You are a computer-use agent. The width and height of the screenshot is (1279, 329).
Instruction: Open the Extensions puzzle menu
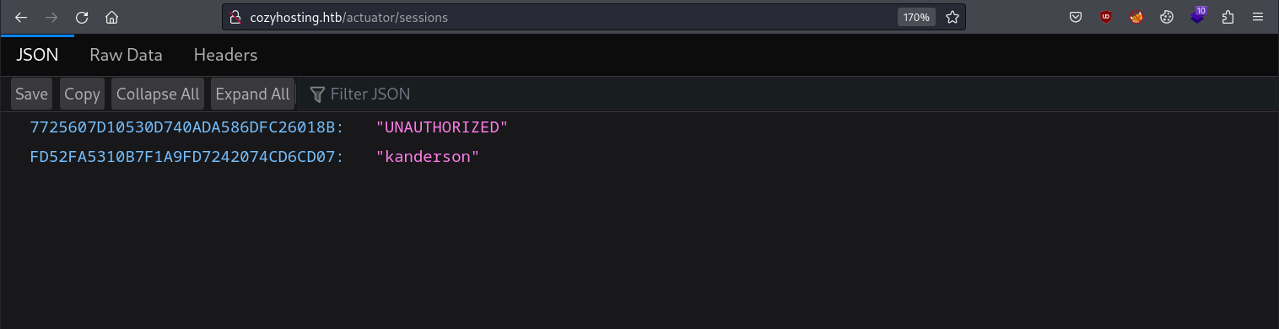[1228, 17]
